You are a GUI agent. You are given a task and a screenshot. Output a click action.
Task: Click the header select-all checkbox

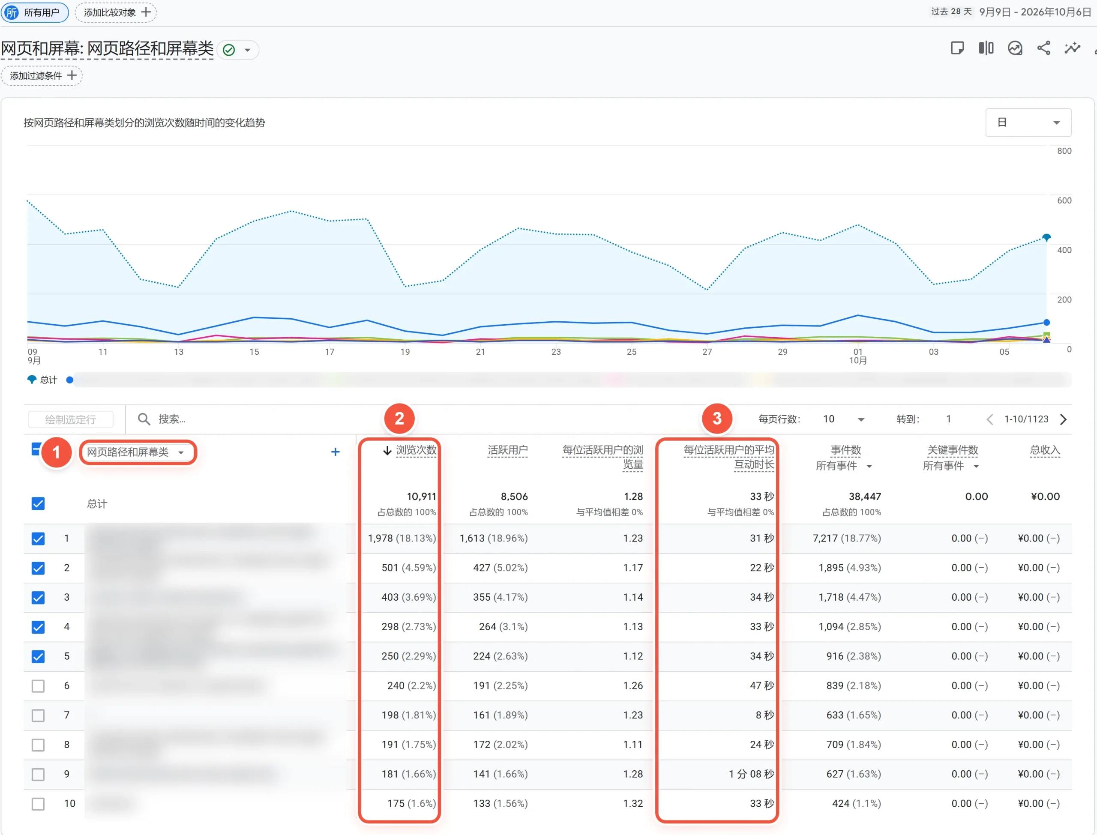click(x=36, y=449)
